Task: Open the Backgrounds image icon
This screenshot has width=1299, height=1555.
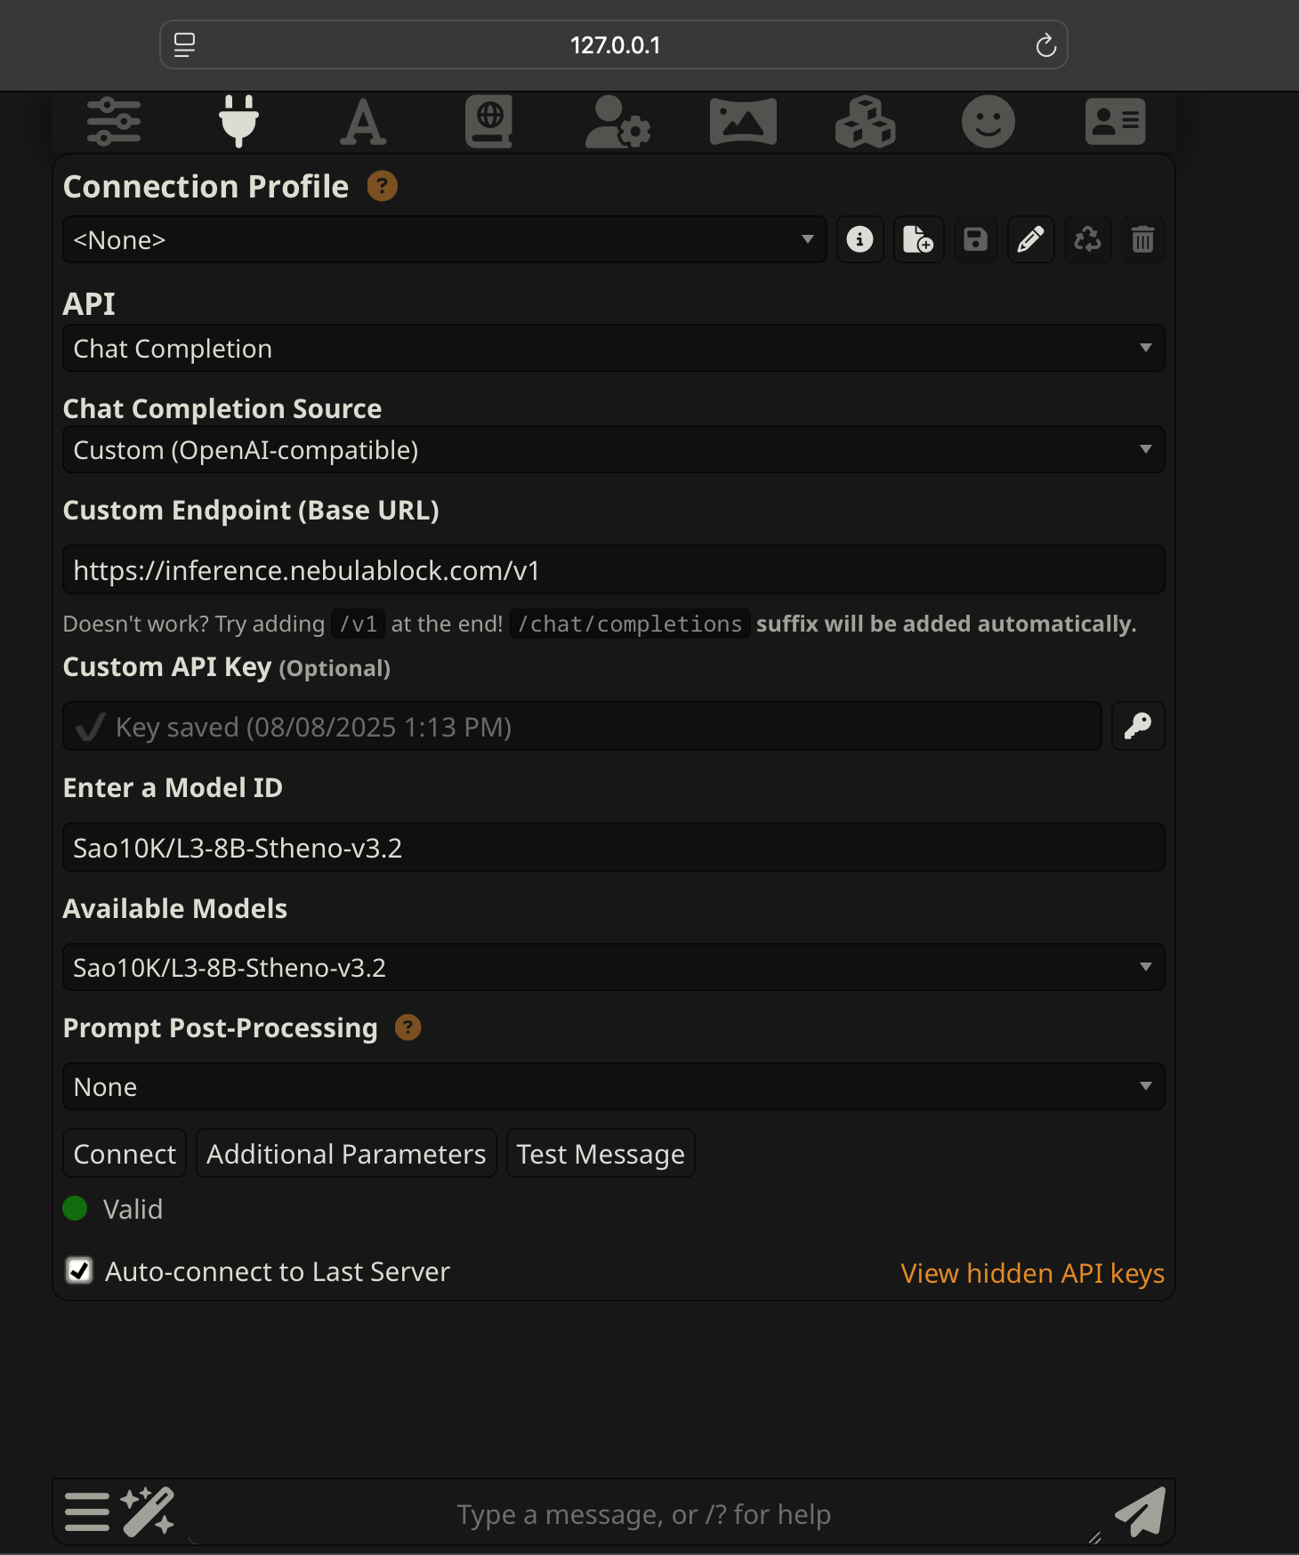Action: pyautogui.click(x=743, y=122)
